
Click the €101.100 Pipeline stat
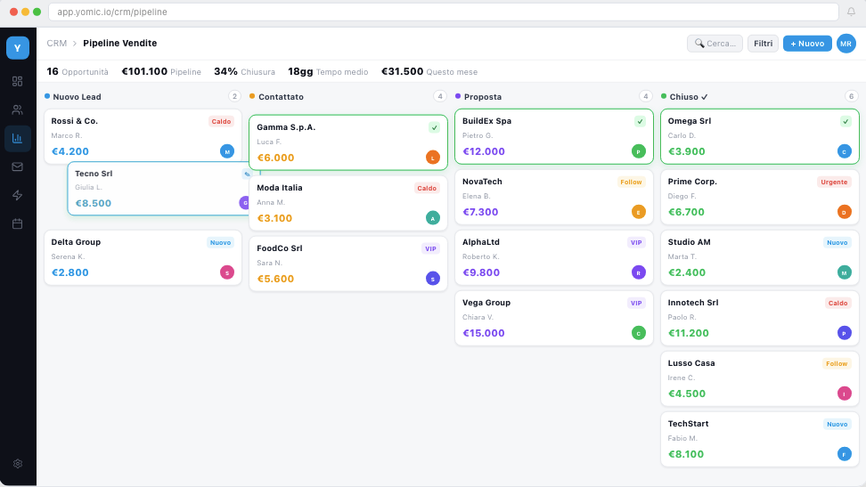point(161,72)
